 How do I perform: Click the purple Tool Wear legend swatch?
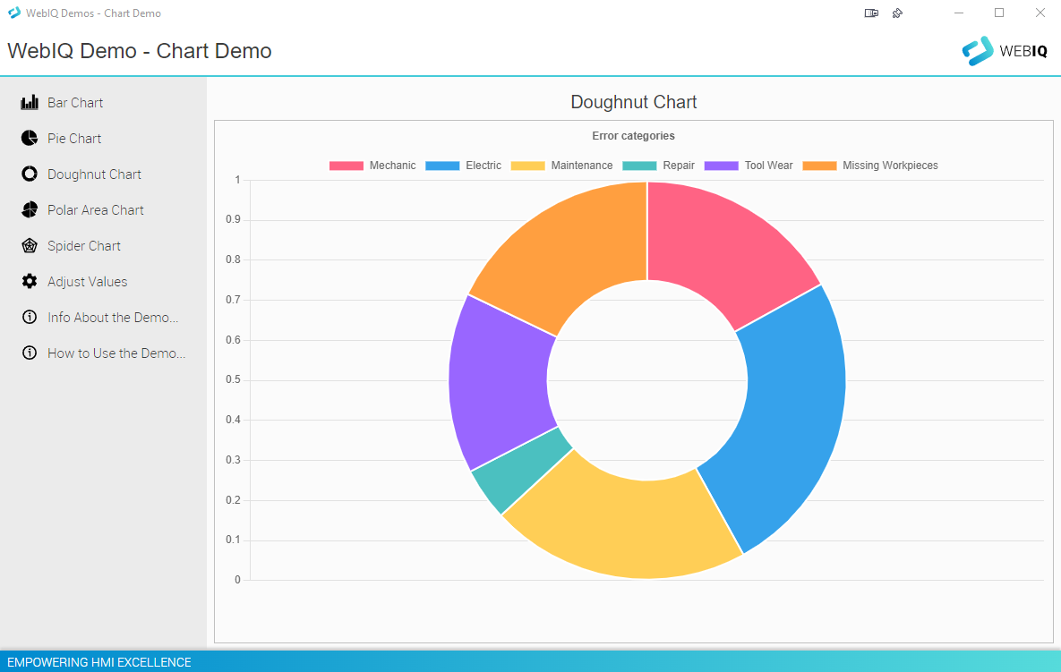tap(722, 166)
